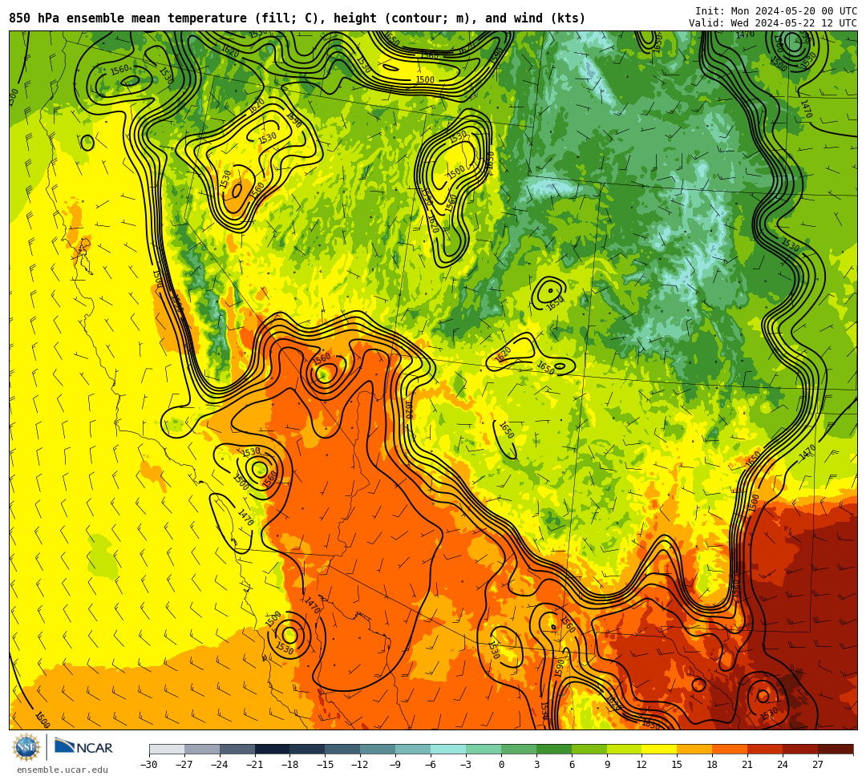The width and height of the screenshot is (866, 780).
Task: Click the −24 colorbar tick label
Action: click(x=220, y=765)
